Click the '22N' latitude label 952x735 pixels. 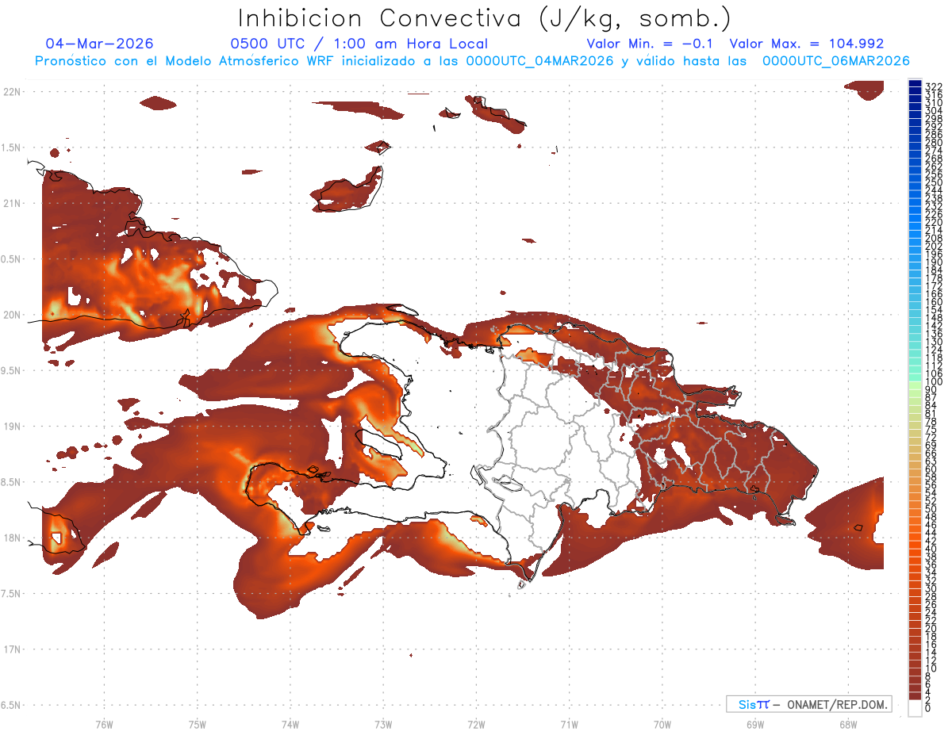pos(11,92)
